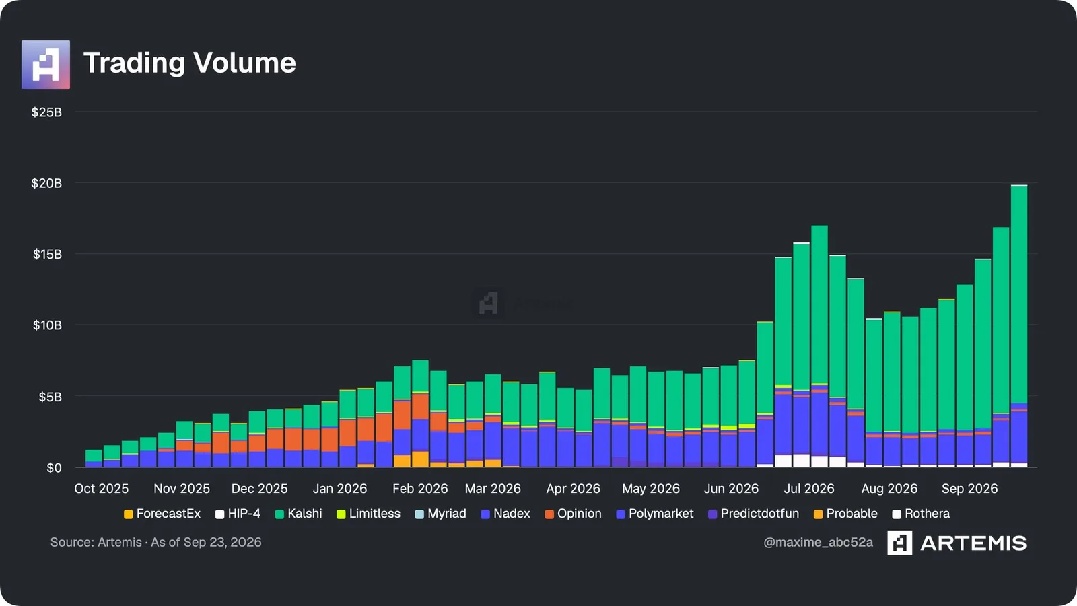Click the Predictdotfun legend label
Viewport: 1077px width, 606px height.
coord(760,514)
